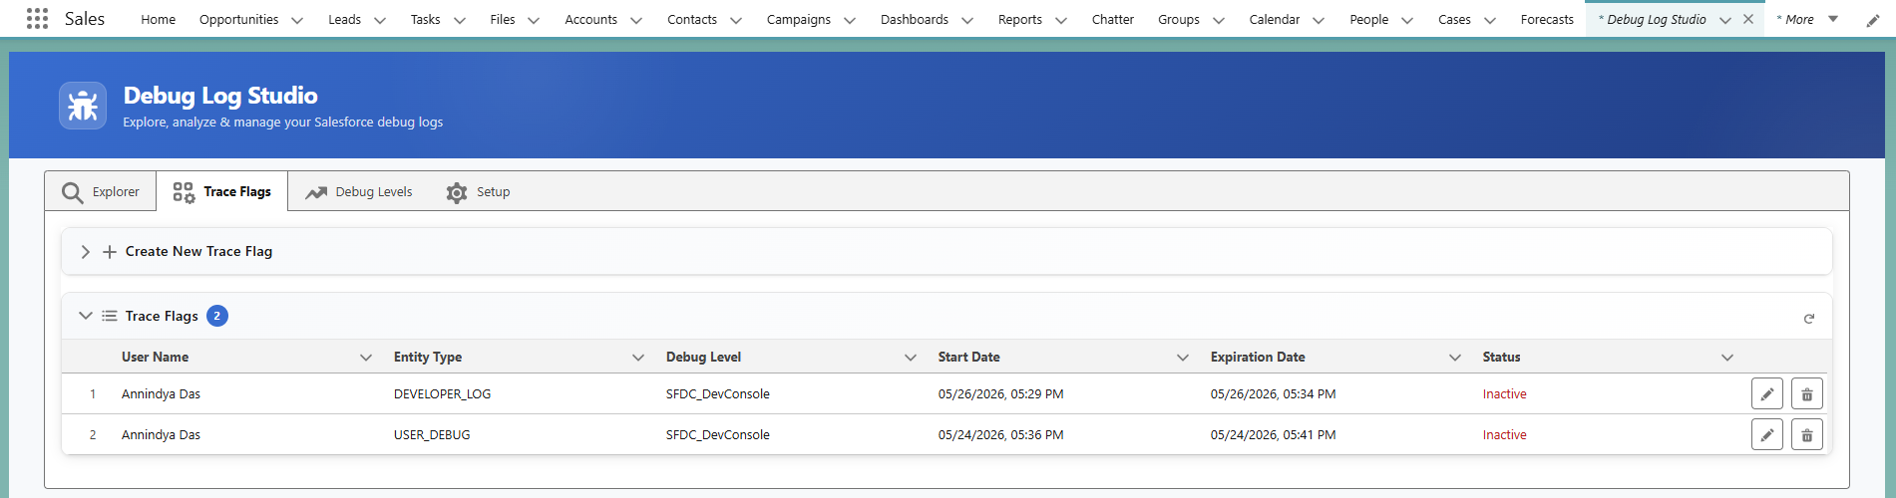1896x498 pixels.
Task: Click the Inactive status in row 1
Action: tap(1504, 394)
